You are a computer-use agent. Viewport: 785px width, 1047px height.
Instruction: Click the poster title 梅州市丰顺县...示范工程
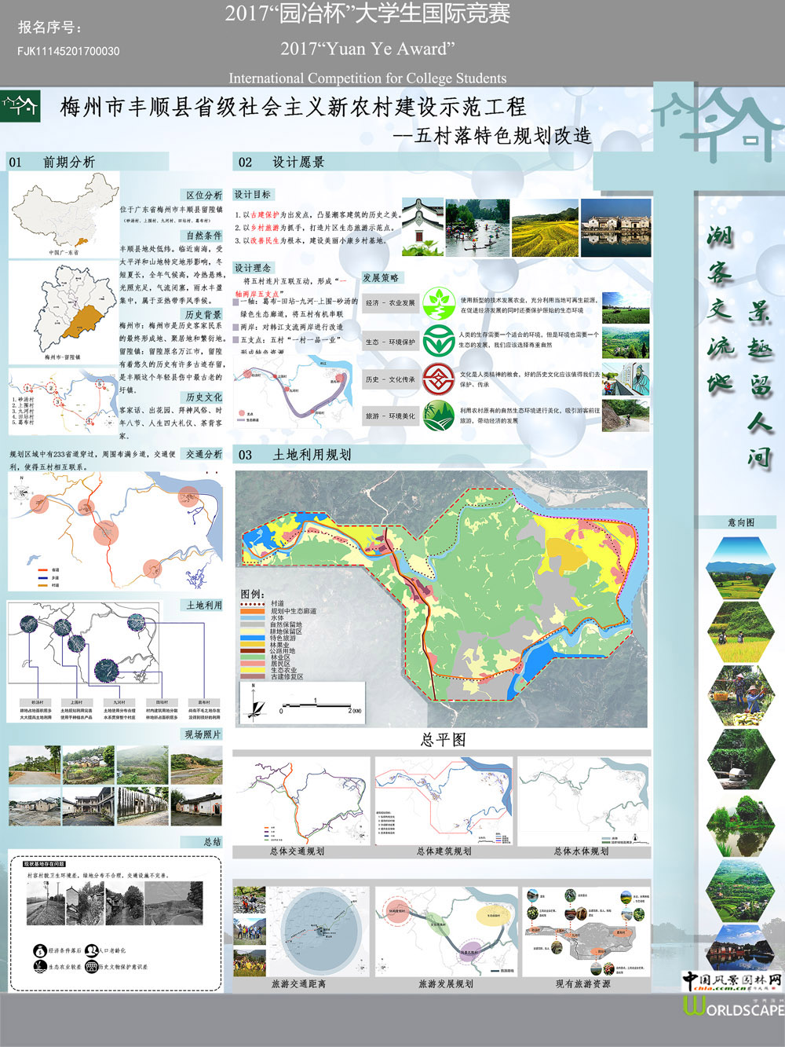pyautogui.click(x=293, y=108)
